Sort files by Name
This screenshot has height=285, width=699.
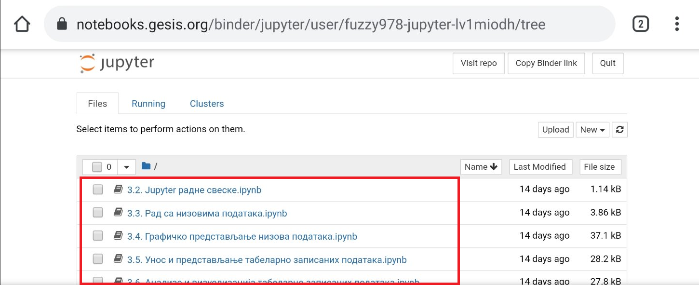coord(481,167)
